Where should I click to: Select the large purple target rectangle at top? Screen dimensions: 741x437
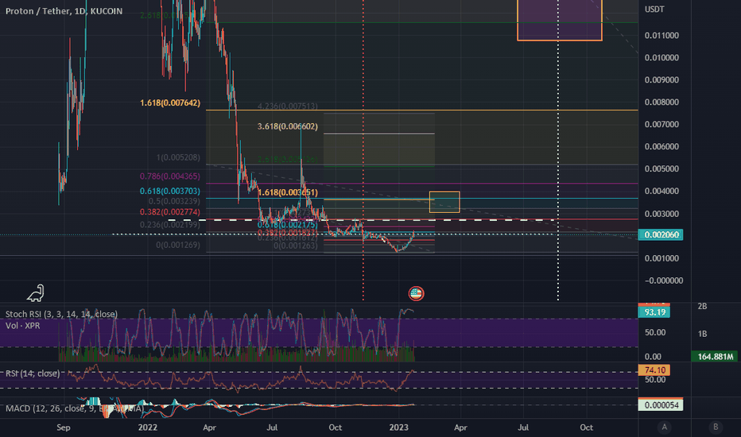tap(560, 21)
